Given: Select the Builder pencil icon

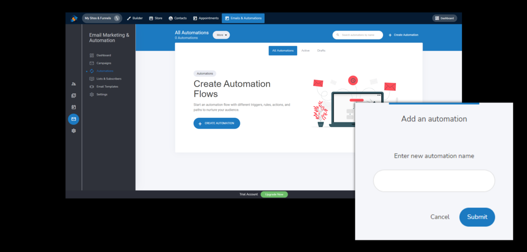Looking at the screenshot, I should pyautogui.click(x=129, y=18).
